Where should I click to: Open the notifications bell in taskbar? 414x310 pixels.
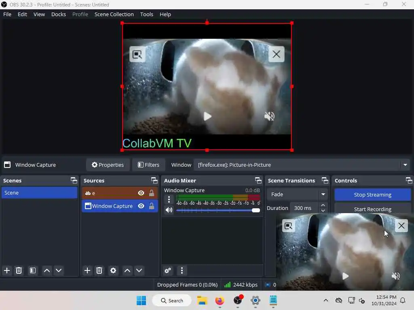[x=403, y=300]
